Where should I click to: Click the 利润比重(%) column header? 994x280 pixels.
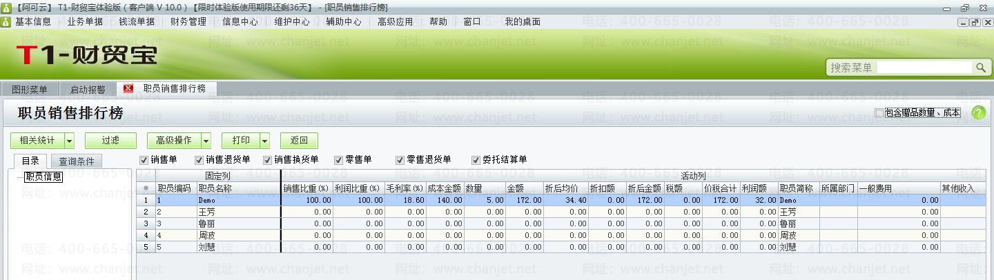(x=359, y=188)
